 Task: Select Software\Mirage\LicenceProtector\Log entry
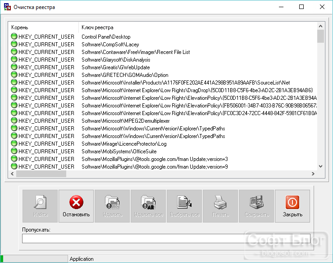124,144
